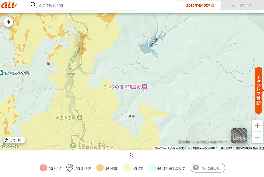
Task: Click the shopping cart marker near 小国中山間組合
Action: point(73,145)
